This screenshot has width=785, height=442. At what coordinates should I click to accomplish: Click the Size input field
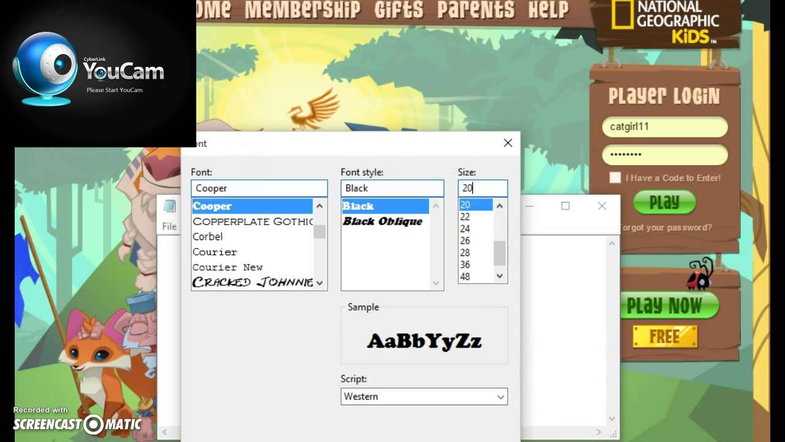[x=483, y=188]
